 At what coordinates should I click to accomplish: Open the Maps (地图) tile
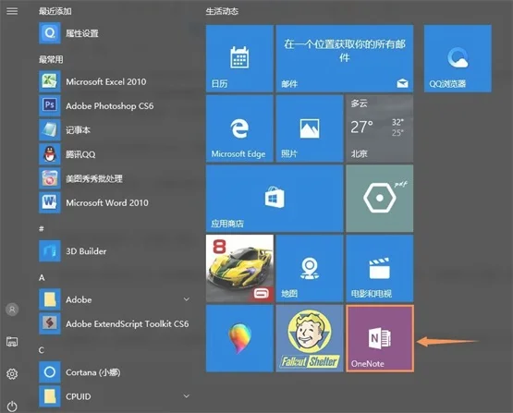pyautogui.click(x=310, y=269)
